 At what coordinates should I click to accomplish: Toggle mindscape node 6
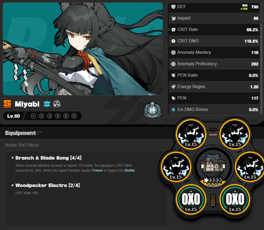(x=74, y=116)
